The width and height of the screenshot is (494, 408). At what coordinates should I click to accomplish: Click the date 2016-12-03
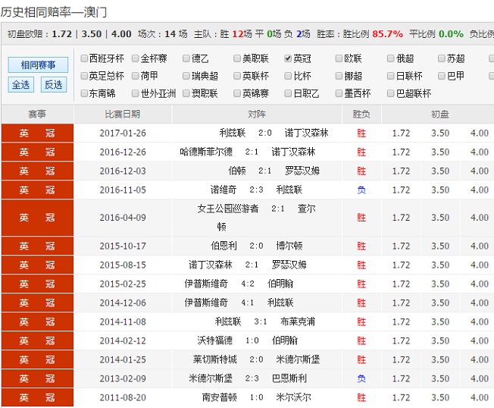coord(123,171)
